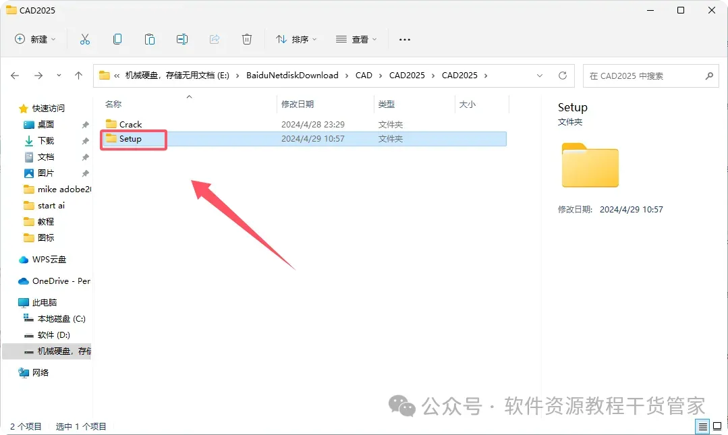
Task: Go back with the left arrow
Action: click(15, 76)
